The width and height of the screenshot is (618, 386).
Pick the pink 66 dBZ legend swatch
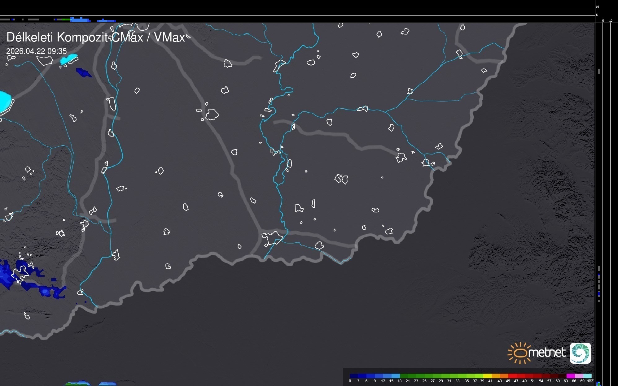[x=579, y=376]
